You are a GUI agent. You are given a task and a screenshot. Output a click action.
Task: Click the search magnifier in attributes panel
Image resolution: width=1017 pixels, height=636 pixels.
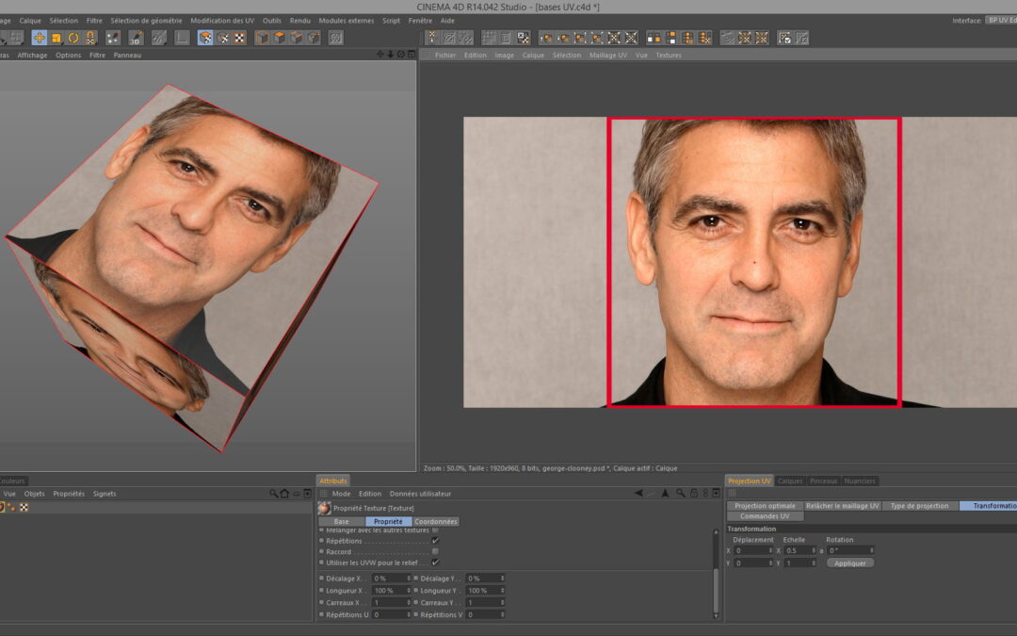(x=681, y=494)
